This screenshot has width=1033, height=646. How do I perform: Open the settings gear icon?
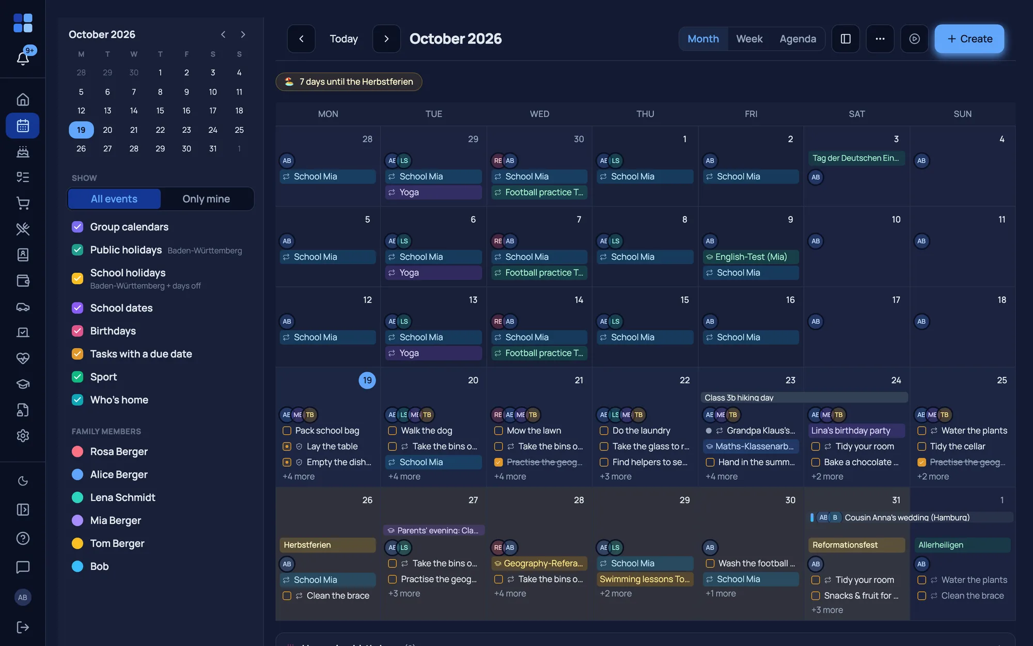(x=23, y=436)
